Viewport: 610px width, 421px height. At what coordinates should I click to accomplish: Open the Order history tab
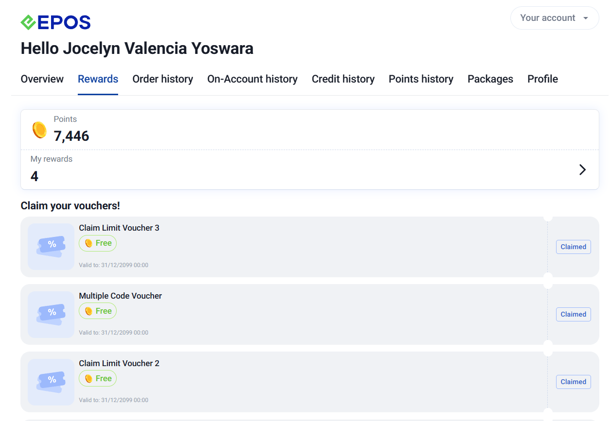pyautogui.click(x=163, y=79)
